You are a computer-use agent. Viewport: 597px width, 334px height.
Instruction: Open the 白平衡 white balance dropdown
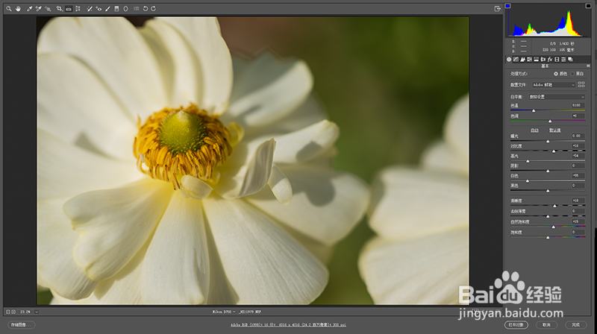pyautogui.click(x=557, y=97)
